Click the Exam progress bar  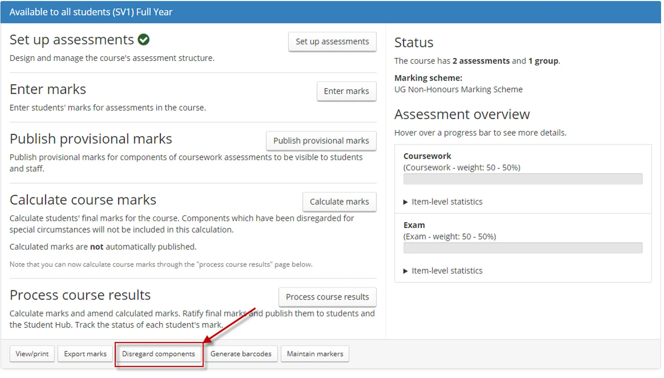coord(523,248)
